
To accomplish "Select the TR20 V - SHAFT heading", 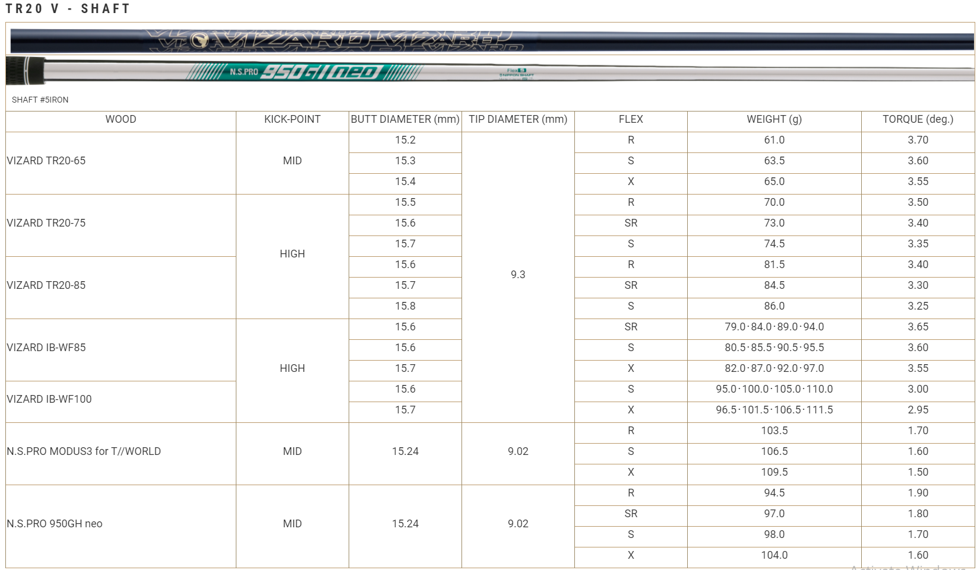I will pyautogui.click(x=68, y=8).
